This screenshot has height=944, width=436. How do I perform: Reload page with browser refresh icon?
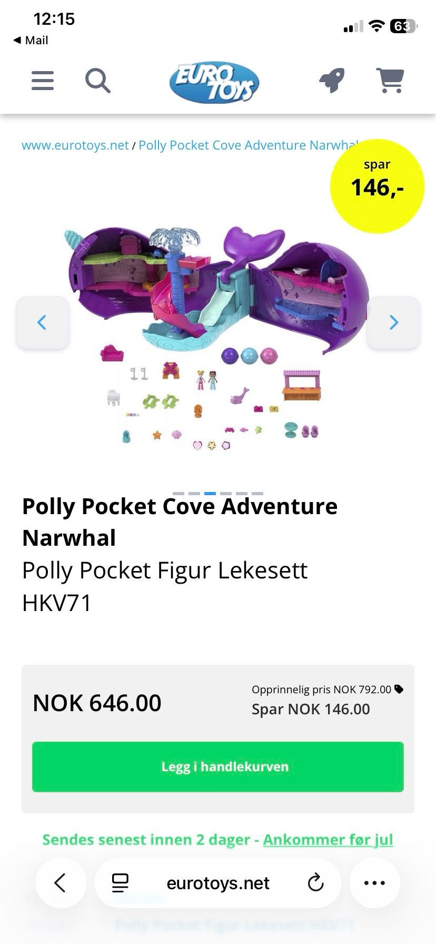[315, 883]
